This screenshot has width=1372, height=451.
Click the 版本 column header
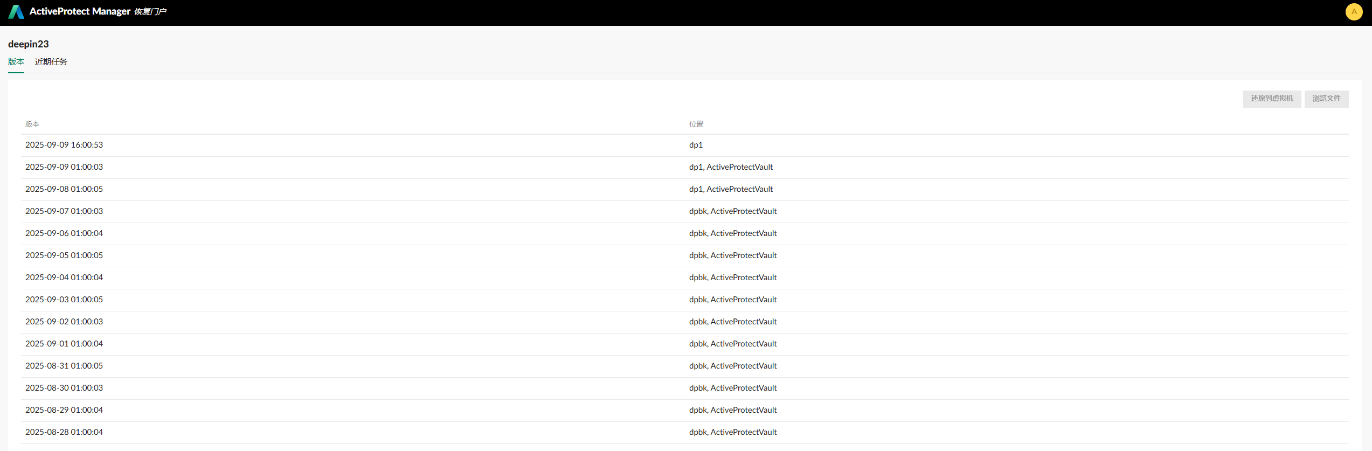coord(32,124)
